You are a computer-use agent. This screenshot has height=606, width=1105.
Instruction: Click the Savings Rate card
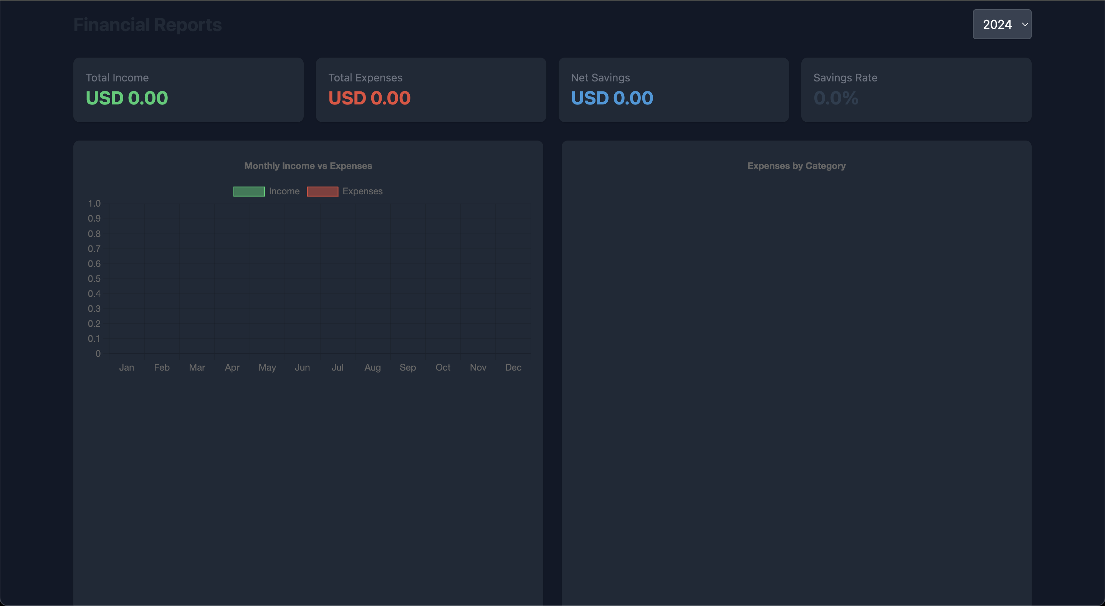tap(916, 90)
